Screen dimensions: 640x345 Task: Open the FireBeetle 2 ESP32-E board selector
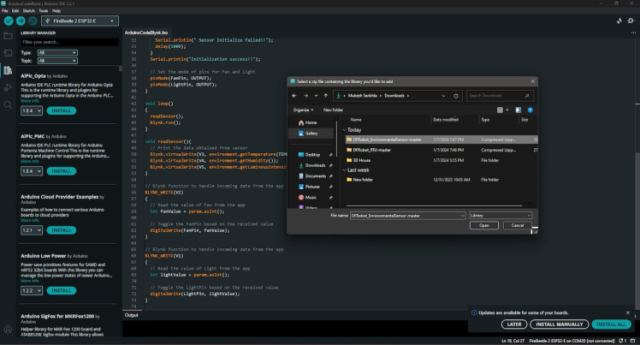pyautogui.click(x=79, y=20)
